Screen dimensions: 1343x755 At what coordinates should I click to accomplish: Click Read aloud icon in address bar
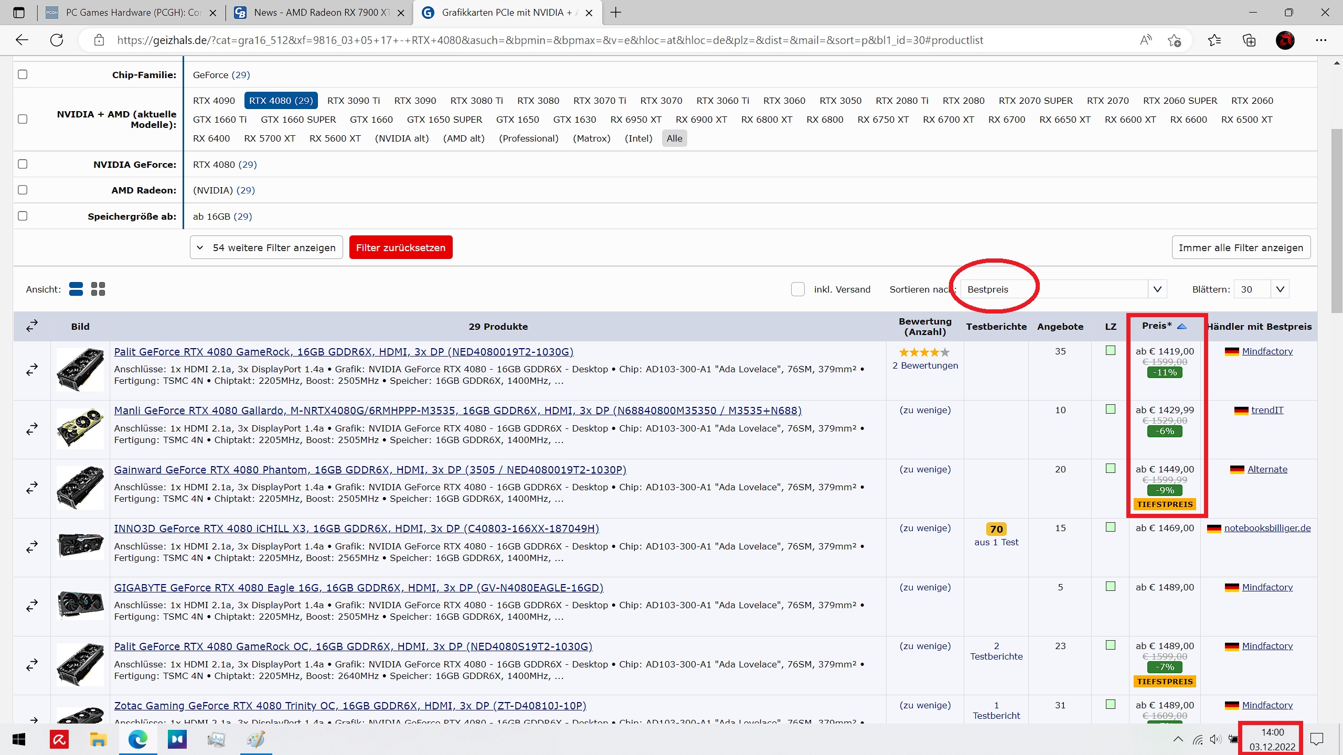pos(1146,40)
